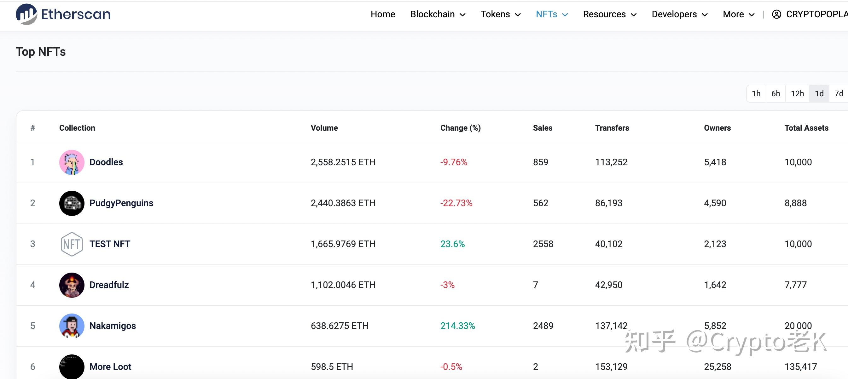848x379 pixels.
Task: Select the 6h time range
Action: coord(775,94)
